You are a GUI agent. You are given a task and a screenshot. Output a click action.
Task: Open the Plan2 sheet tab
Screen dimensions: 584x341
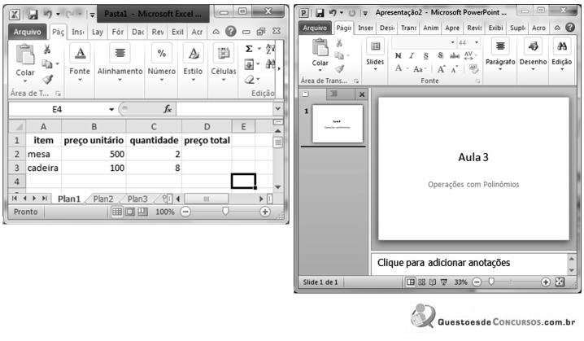pyautogui.click(x=102, y=199)
